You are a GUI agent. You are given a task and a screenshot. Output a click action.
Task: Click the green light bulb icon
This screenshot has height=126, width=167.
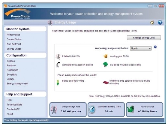58,83
